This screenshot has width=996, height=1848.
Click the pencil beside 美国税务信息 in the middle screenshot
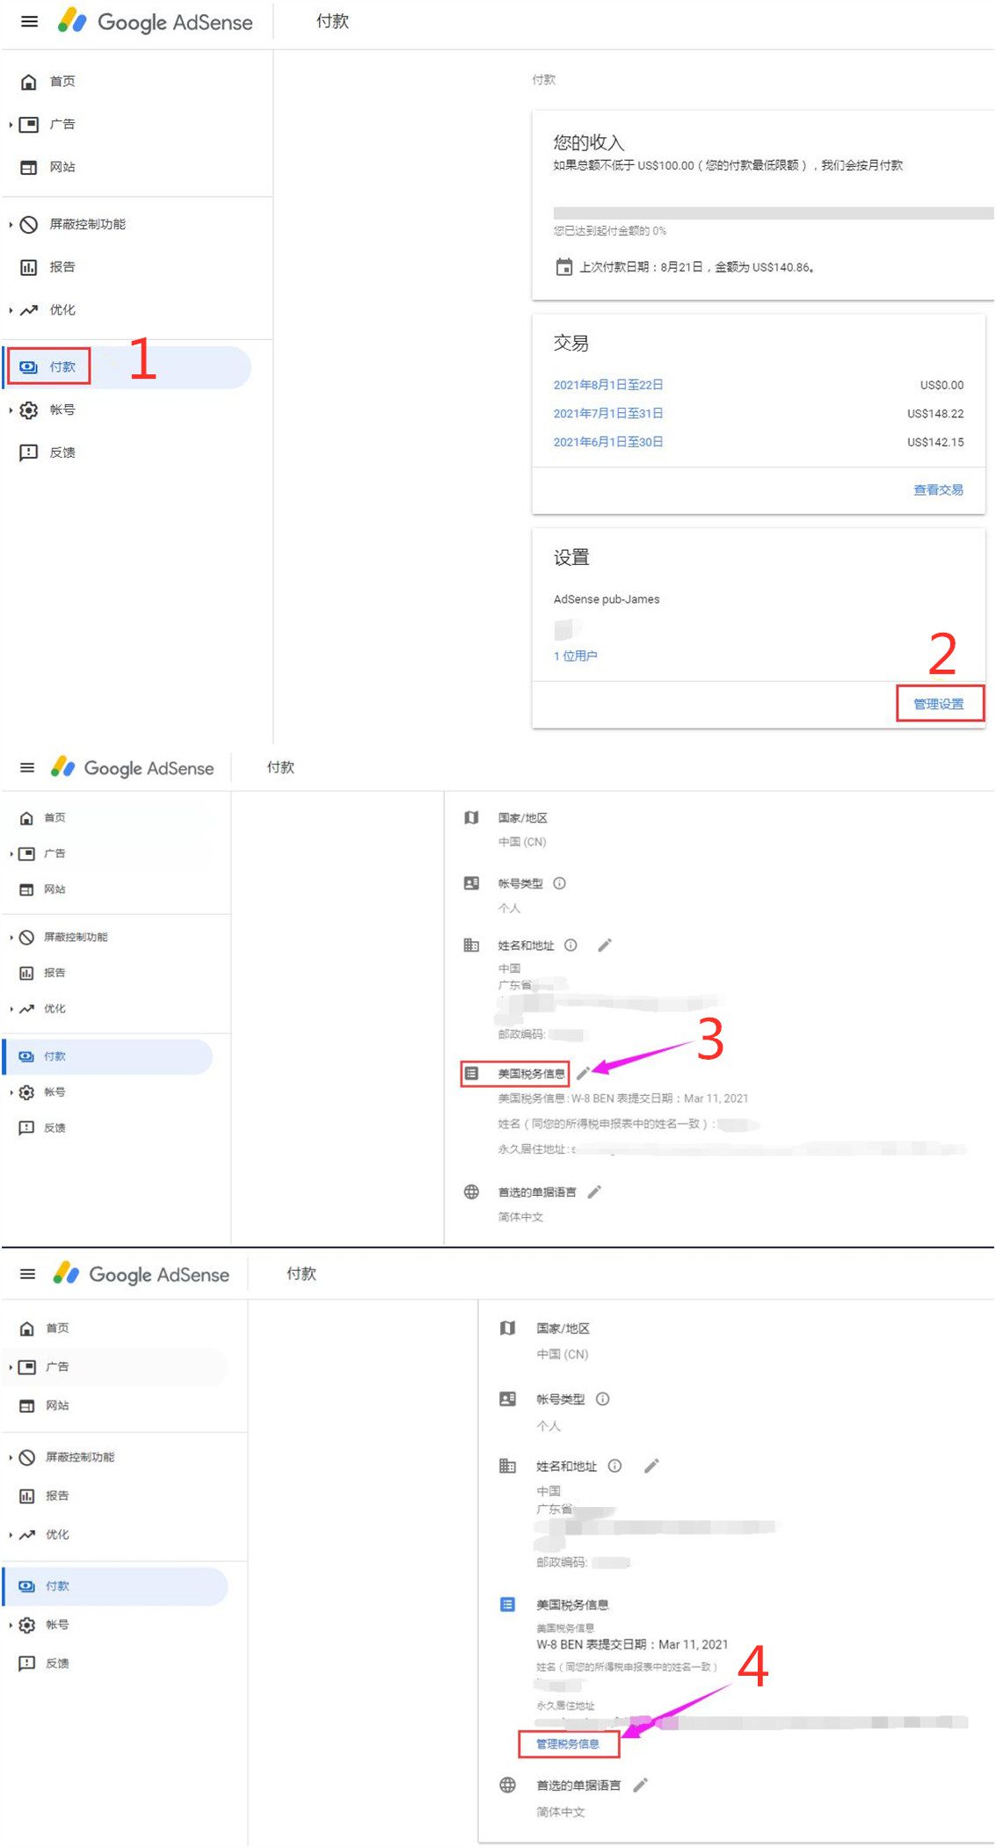pos(583,1074)
